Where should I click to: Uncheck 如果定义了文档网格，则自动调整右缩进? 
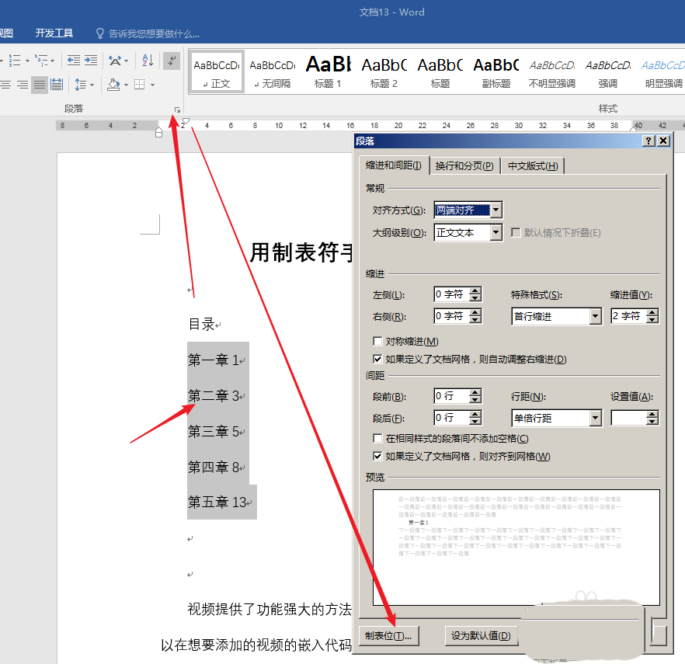378,360
